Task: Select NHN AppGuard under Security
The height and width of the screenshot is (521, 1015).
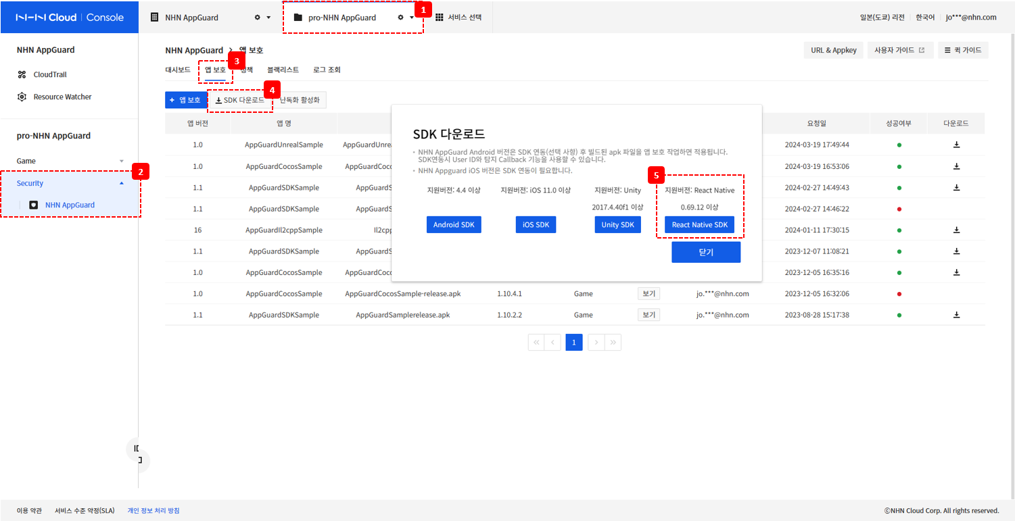Action: point(70,205)
